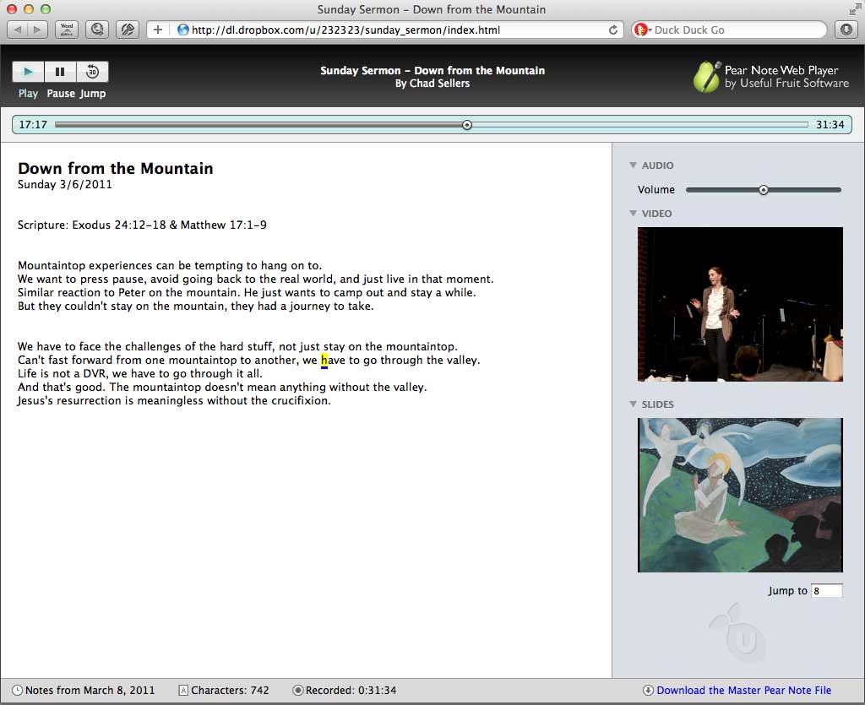Click the Play button icon

(28, 72)
